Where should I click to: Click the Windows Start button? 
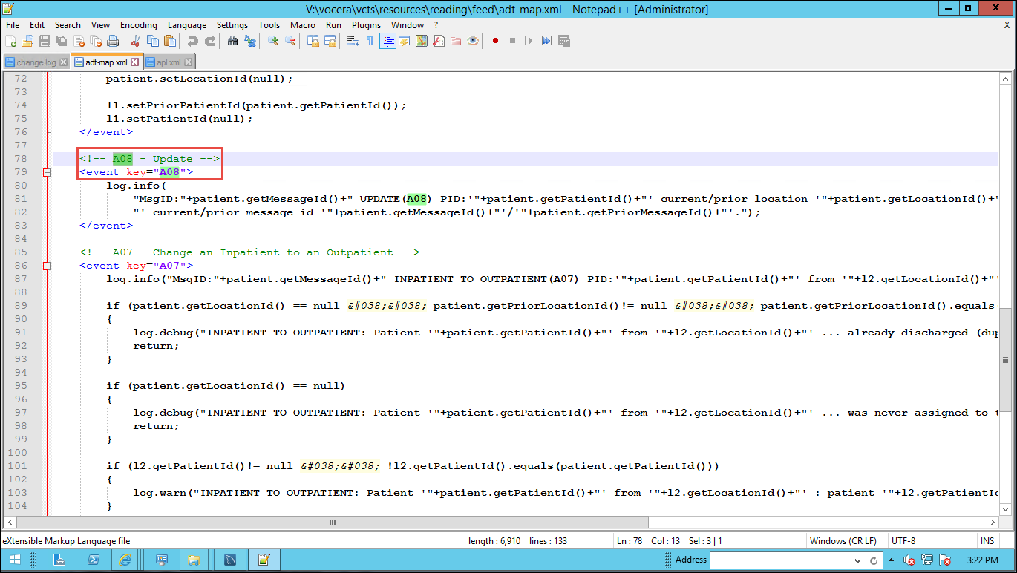[x=15, y=560]
